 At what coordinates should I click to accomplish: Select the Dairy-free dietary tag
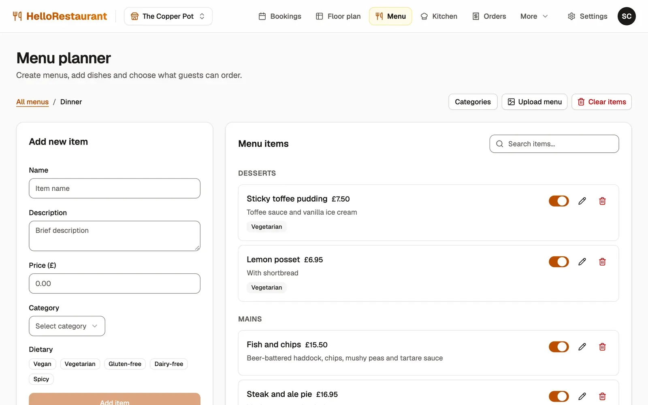click(x=169, y=364)
